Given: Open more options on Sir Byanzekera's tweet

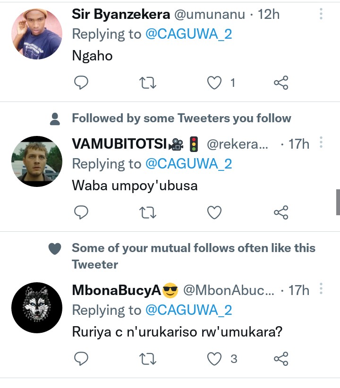Looking at the screenshot, I should coord(321,14).
